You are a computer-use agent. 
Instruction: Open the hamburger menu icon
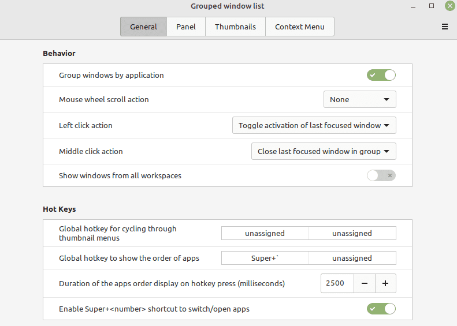445,27
